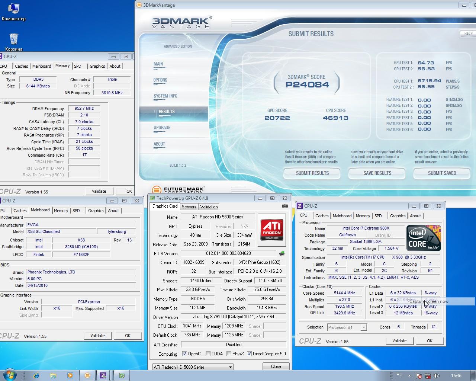
Task: Toggle the CUDA checkbox
Action: [x=208, y=354]
